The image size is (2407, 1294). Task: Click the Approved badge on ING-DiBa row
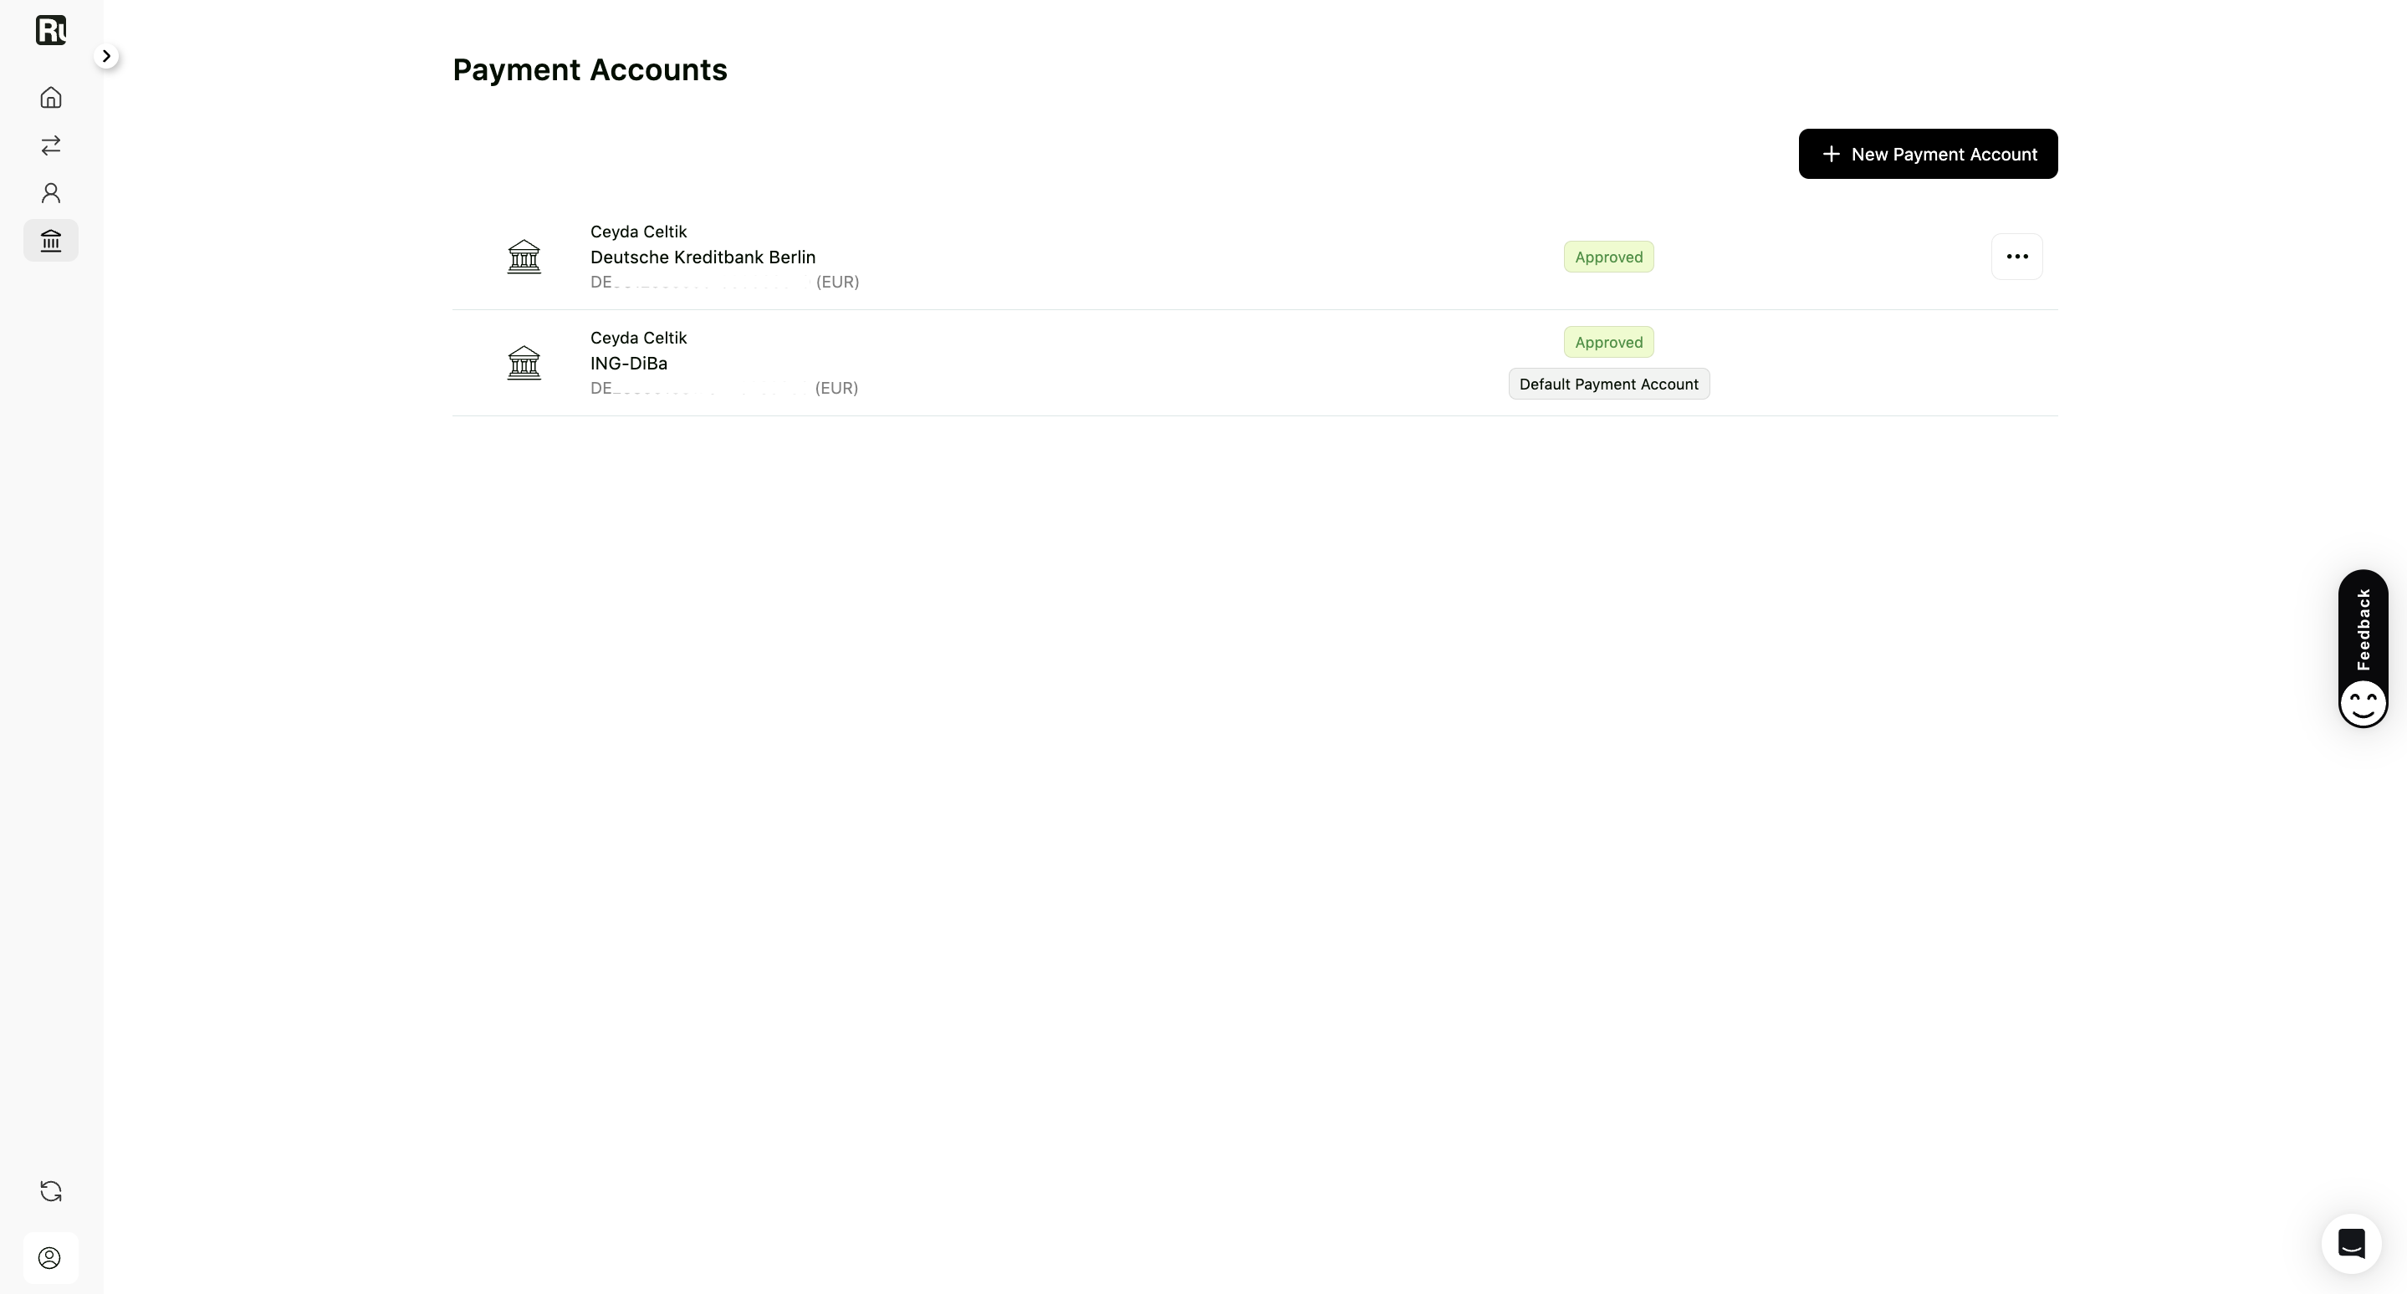1609,342
